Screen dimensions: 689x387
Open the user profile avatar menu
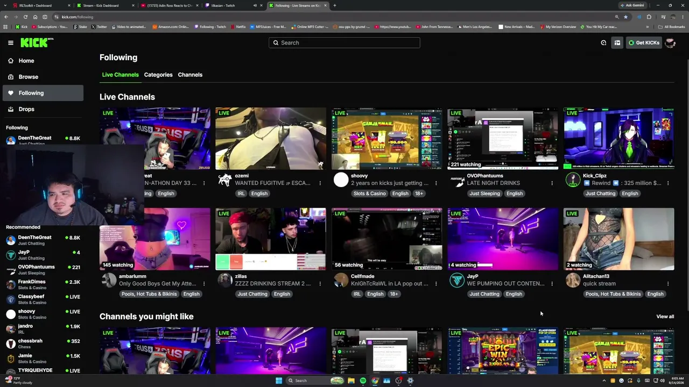[670, 43]
